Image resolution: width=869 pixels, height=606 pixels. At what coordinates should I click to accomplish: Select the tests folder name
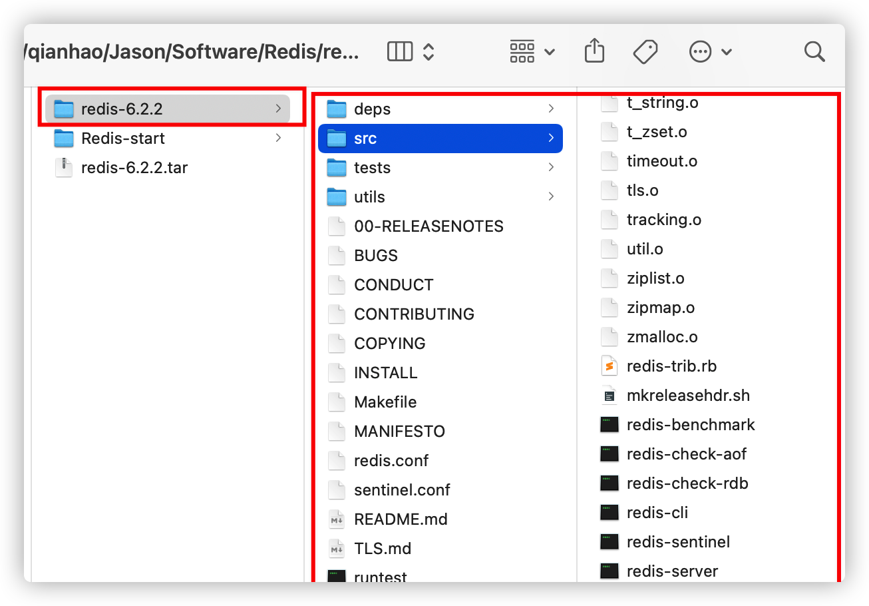[372, 168]
